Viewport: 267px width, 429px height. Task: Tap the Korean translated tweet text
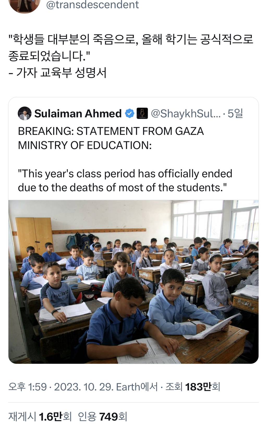coord(131,47)
